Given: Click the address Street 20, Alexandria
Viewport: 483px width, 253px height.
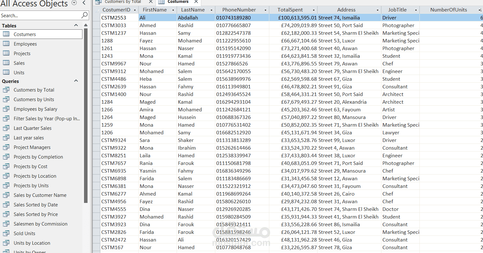Looking at the screenshot, I should [x=342, y=102].
